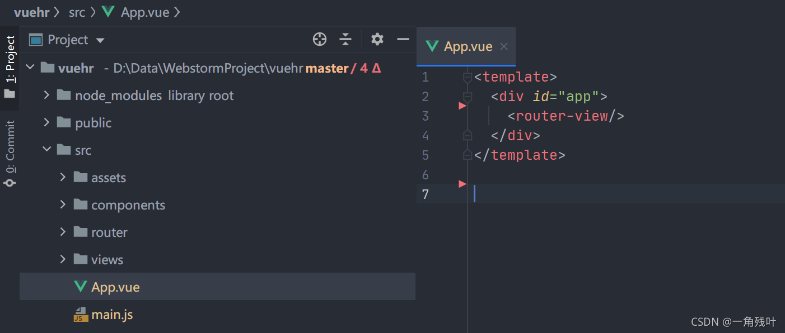Screen dimensions: 785x333
Task: Expand the components folder
Action: (x=63, y=204)
